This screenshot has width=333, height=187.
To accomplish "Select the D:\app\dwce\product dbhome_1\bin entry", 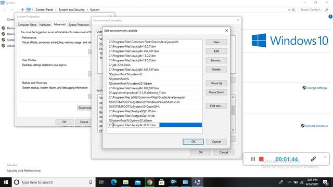I will [x=155, y=92].
